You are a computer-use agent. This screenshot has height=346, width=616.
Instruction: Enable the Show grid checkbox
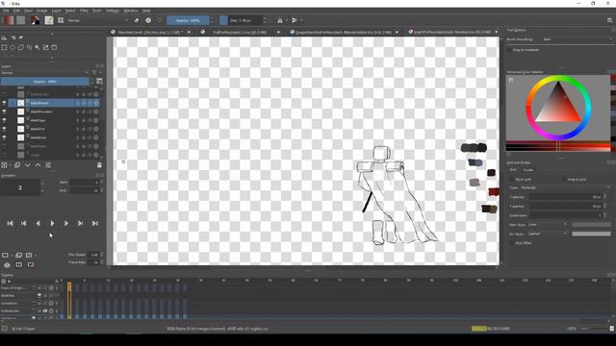pyautogui.click(x=511, y=180)
